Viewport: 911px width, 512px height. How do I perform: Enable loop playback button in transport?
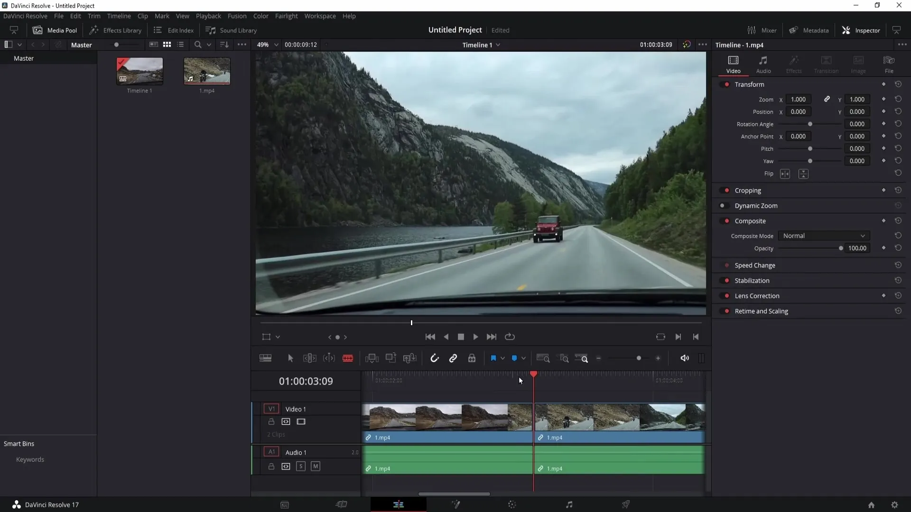(511, 337)
